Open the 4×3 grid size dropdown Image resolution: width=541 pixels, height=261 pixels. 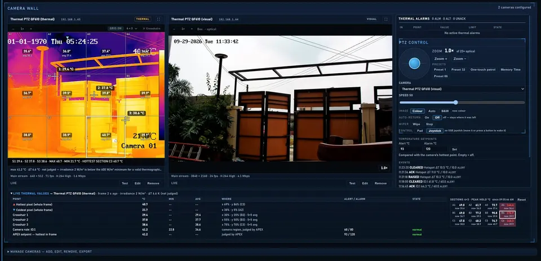pos(132,29)
